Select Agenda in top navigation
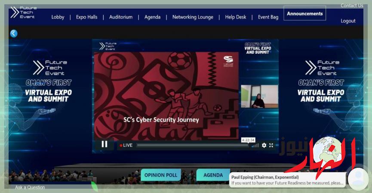The height and width of the screenshot is (193, 372). click(152, 17)
